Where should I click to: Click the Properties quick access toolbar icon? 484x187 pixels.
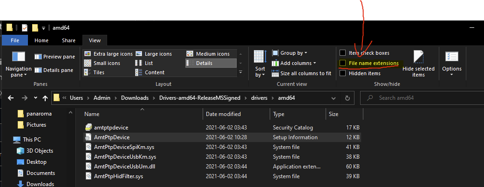[25, 28]
